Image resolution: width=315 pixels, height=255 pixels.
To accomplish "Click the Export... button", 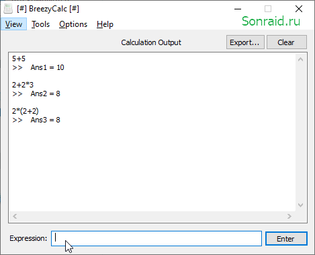I will click(245, 42).
